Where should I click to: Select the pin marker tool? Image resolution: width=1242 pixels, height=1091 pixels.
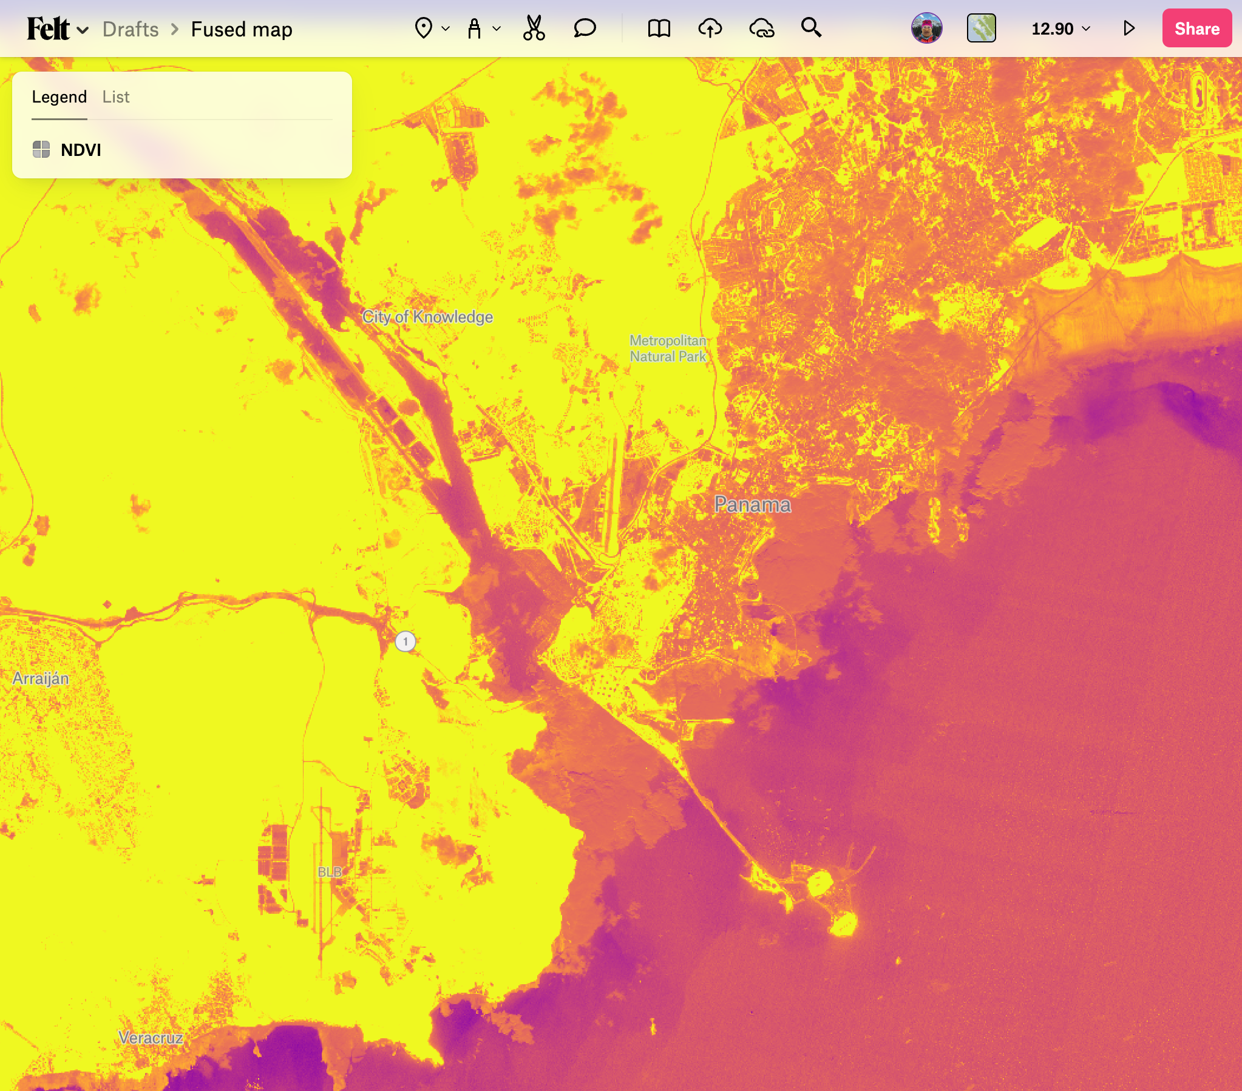pos(424,29)
